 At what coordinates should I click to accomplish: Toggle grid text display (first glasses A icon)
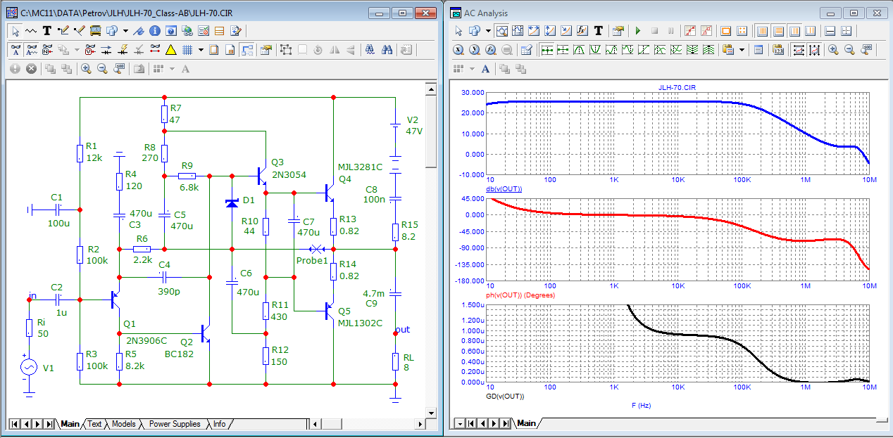tap(15, 50)
